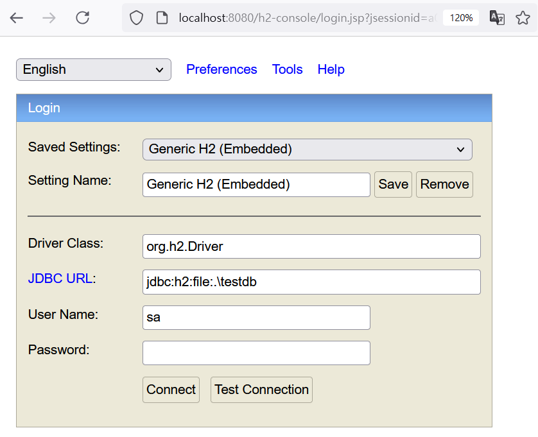Image resolution: width=538 pixels, height=437 pixels.
Task: Open the translate page icon
Action: point(497,18)
